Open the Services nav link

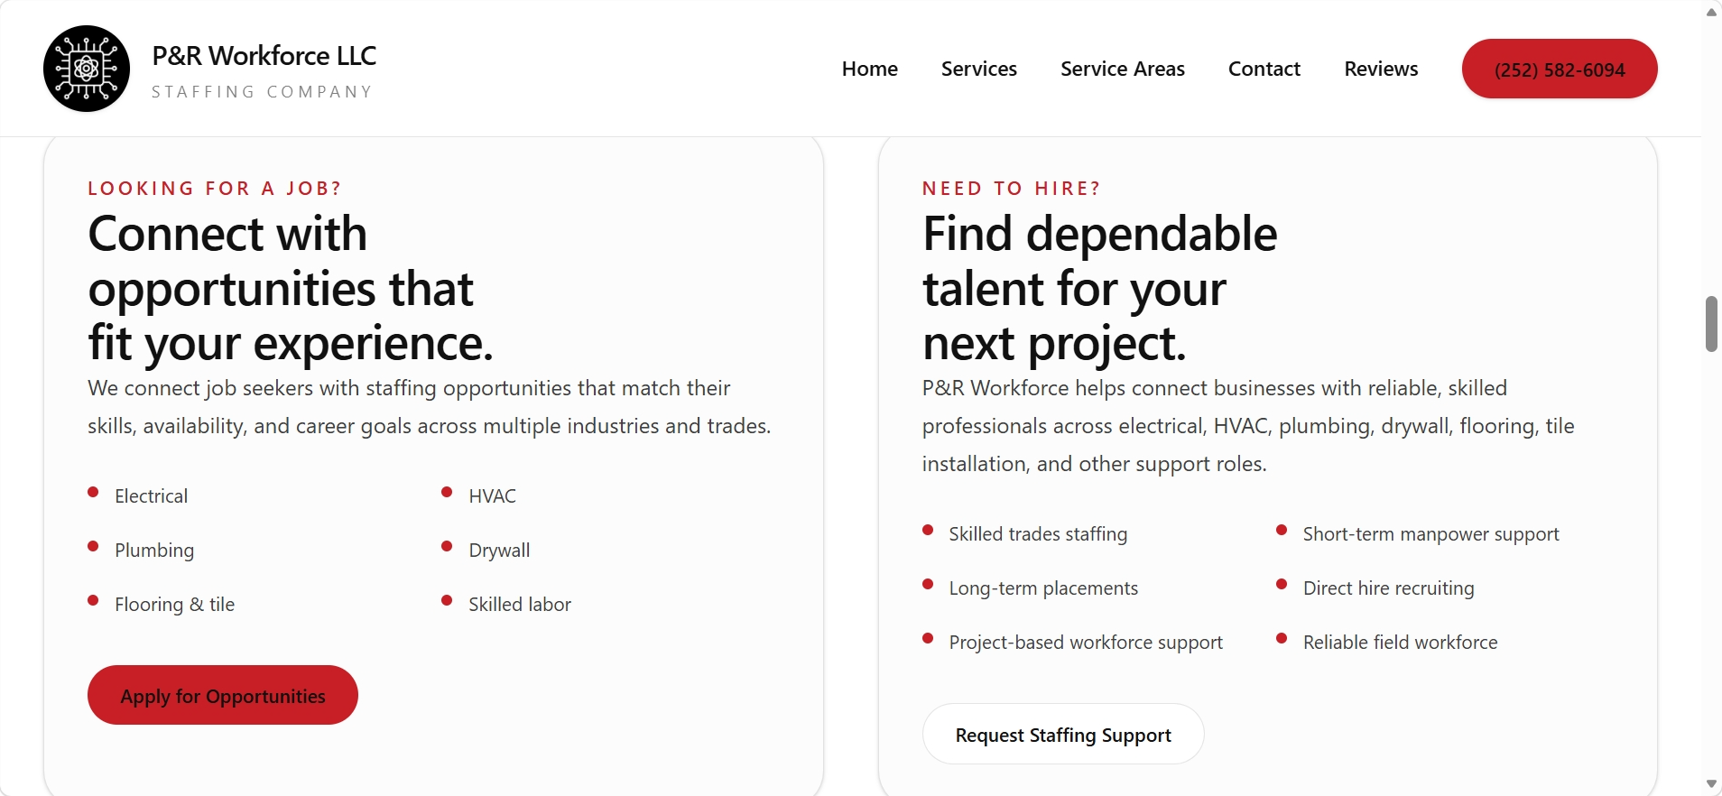tap(978, 69)
